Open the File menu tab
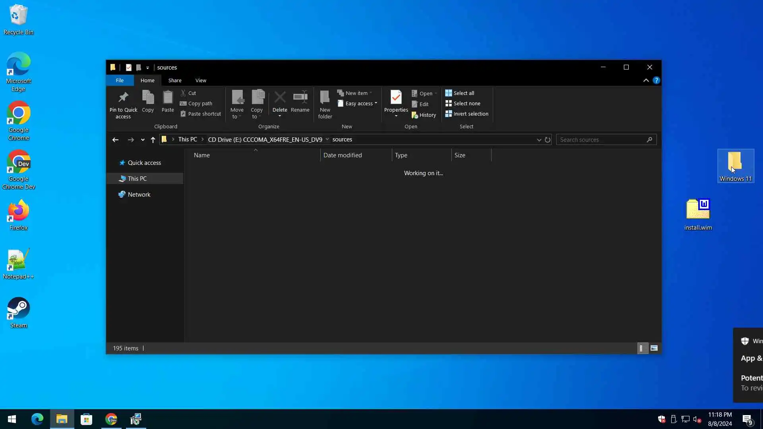763x429 pixels. (120, 81)
